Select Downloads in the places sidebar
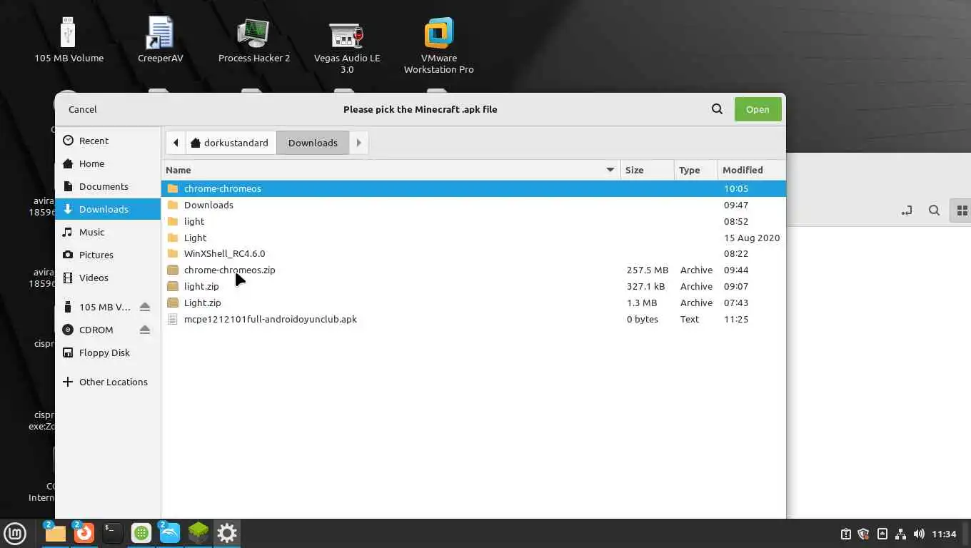Viewport: 971px width, 548px height. click(x=108, y=209)
